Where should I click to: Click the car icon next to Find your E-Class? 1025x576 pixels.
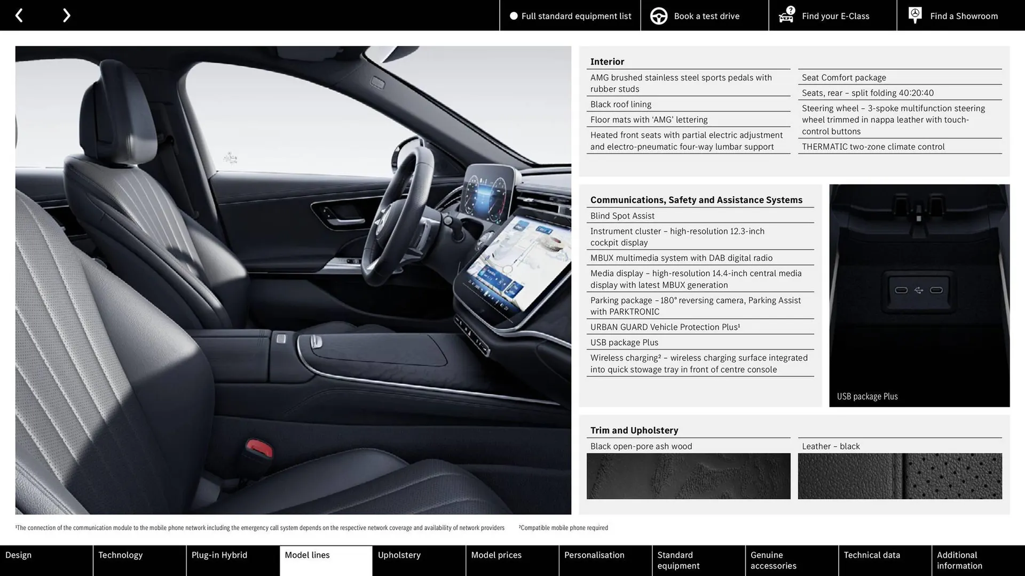(x=785, y=15)
